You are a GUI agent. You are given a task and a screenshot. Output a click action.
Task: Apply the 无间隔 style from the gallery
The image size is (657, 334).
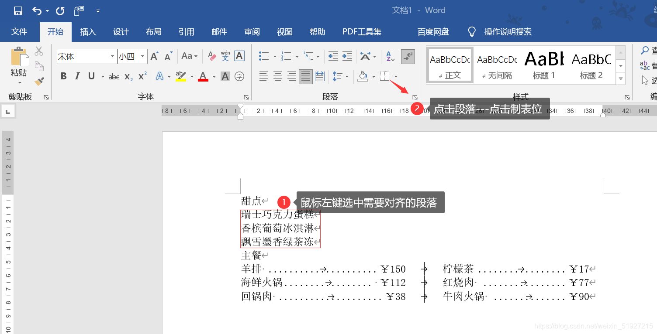pyautogui.click(x=496, y=65)
